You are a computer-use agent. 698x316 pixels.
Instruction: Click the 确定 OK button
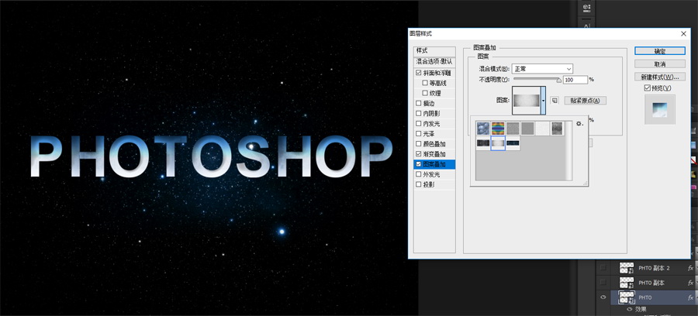(x=660, y=51)
